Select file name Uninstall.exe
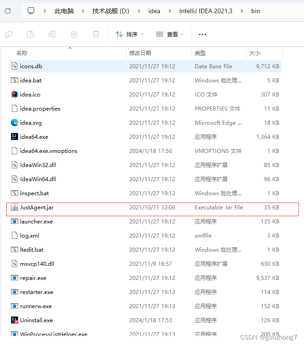 click(36, 320)
